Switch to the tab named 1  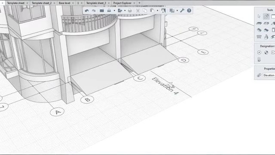point(78,3)
